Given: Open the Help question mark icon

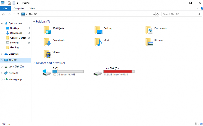Looking at the screenshot, I should point(202,8).
